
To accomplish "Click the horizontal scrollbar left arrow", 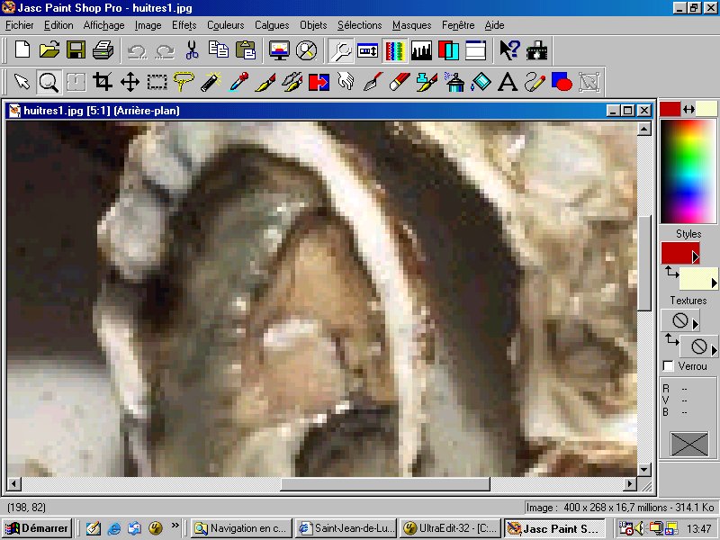I will (13, 483).
